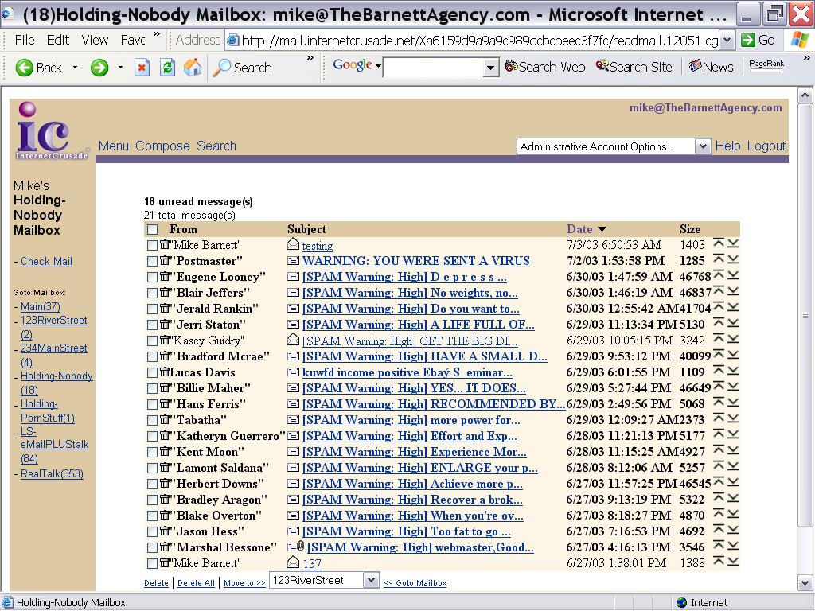Image resolution: width=815 pixels, height=611 pixels.
Task: Click the vertical scrollbar down arrow
Action: tap(805, 582)
